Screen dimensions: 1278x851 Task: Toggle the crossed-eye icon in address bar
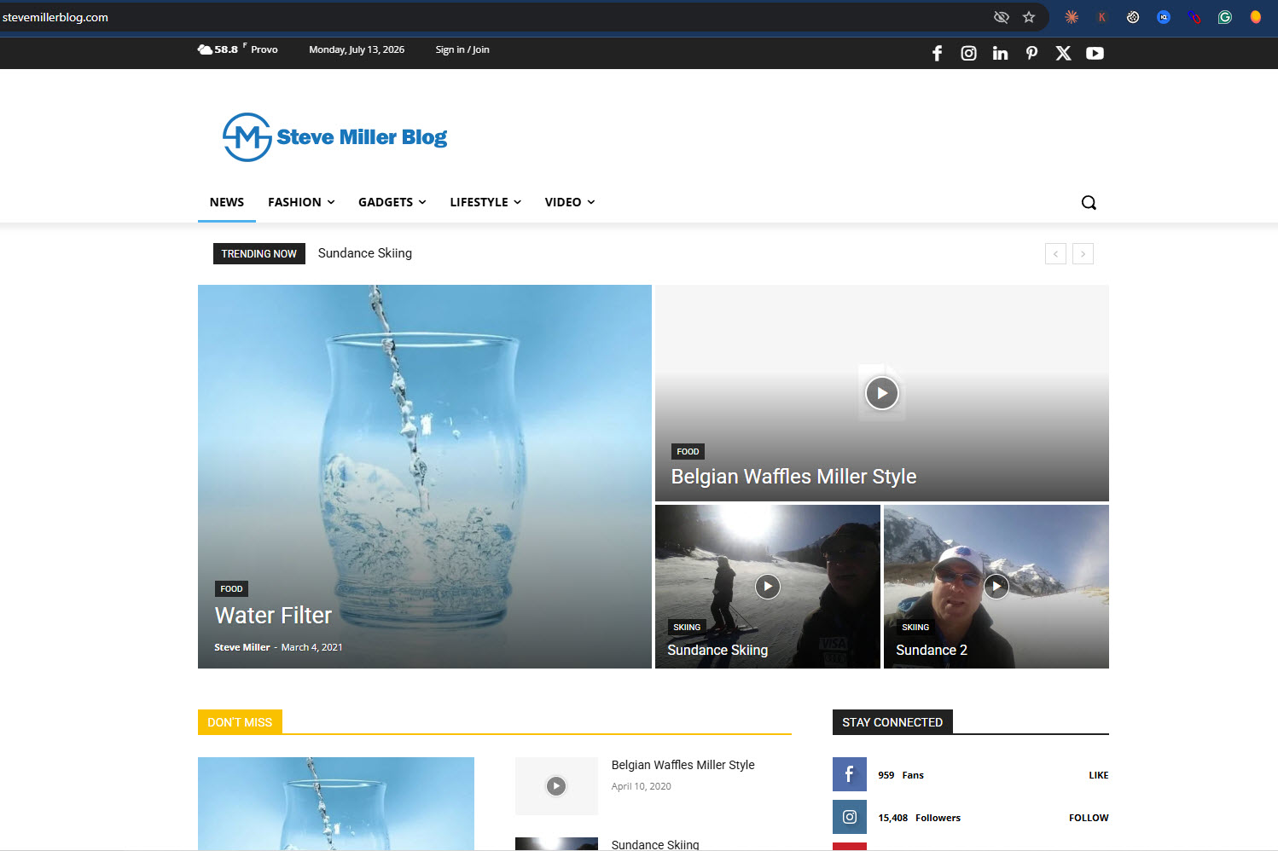click(1002, 17)
